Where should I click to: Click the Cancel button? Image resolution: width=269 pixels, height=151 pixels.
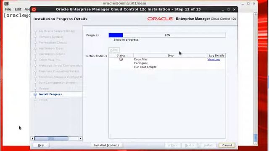[227, 145]
